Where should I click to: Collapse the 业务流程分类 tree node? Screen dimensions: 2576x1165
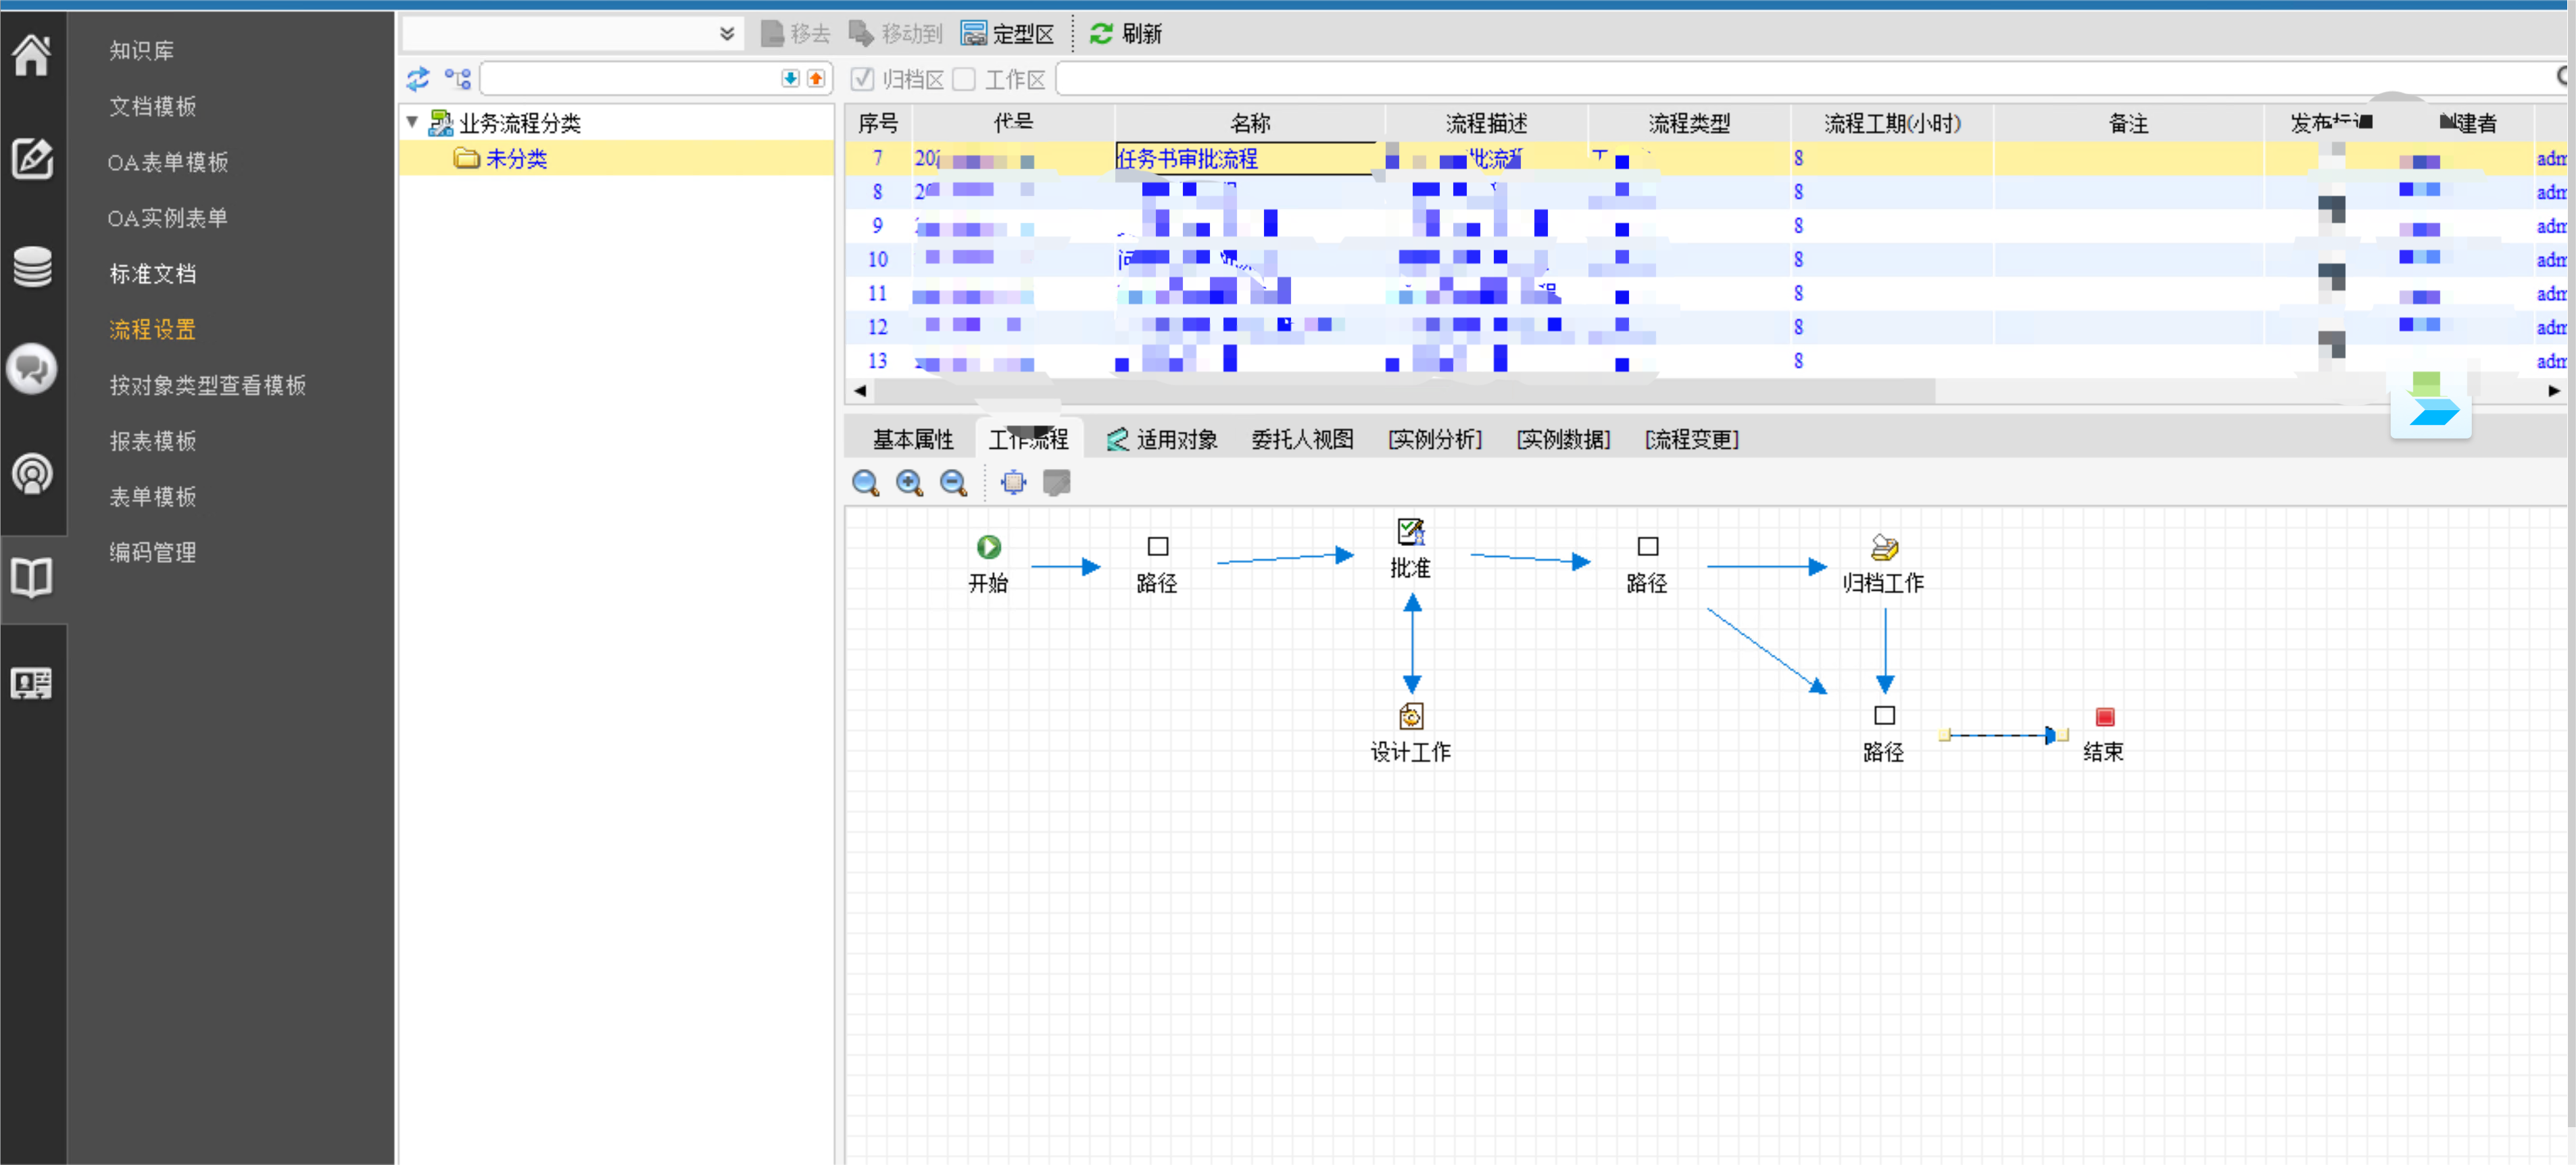click(x=412, y=122)
